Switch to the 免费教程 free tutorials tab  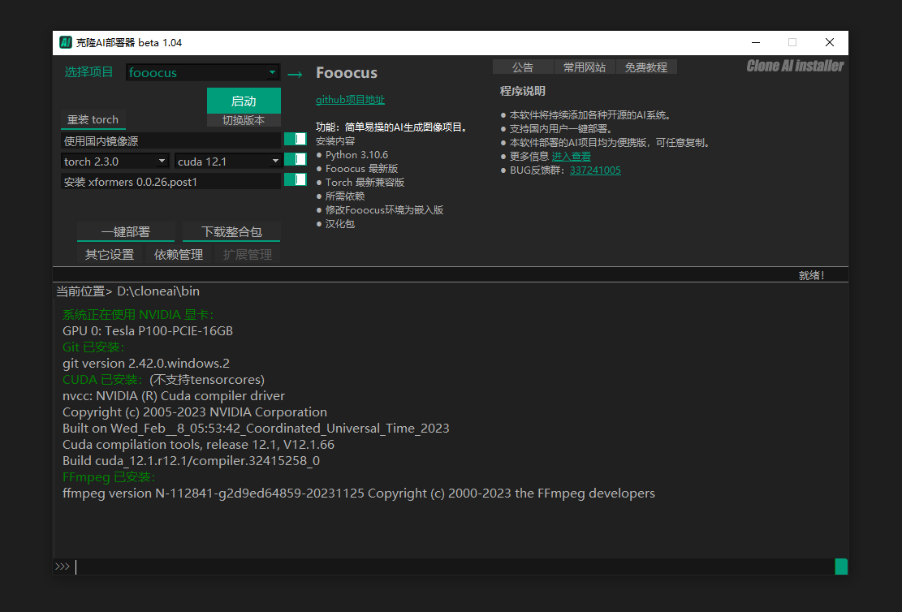coord(646,67)
